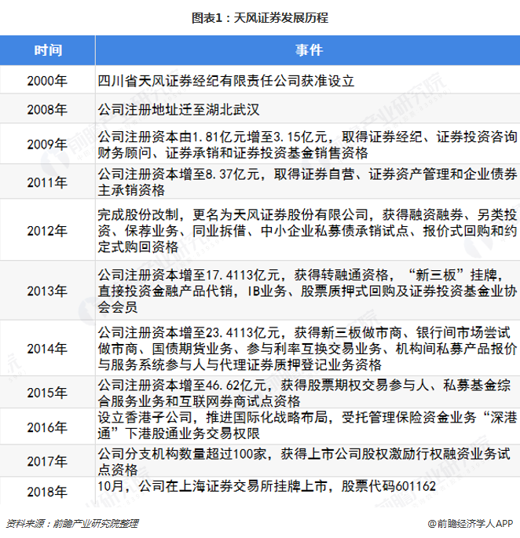Select the 2009年 time cell

tap(47, 144)
